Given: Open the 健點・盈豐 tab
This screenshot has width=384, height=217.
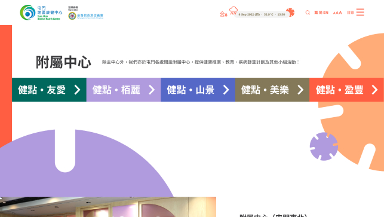Looking at the screenshot, I should [346, 90].
